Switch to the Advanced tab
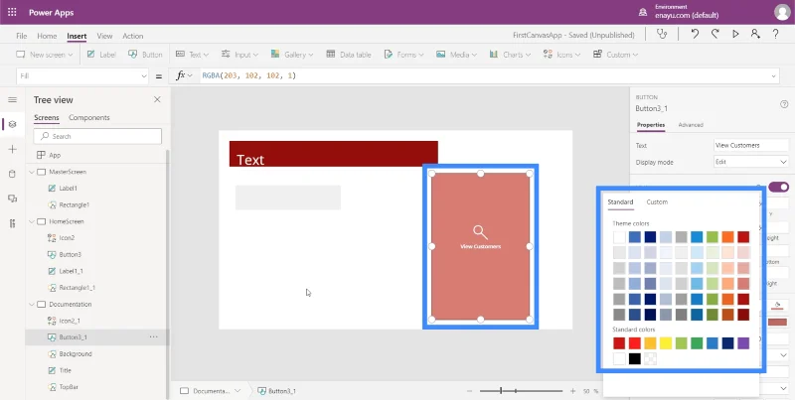Image resolution: width=795 pixels, height=400 pixels. [691, 124]
